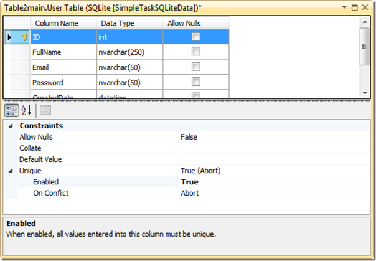The height and width of the screenshot is (261, 376).
Task: Select the Enabled property value True
Action: point(189,182)
